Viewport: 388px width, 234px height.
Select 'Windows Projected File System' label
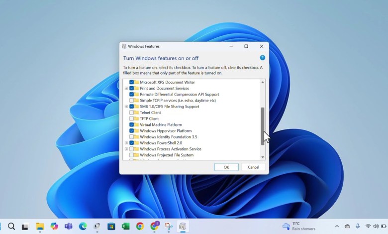167,155
